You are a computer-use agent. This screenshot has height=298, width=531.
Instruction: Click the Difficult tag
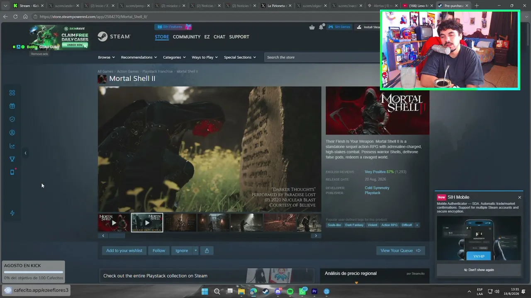pyautogui.click(x=407, y=225)
